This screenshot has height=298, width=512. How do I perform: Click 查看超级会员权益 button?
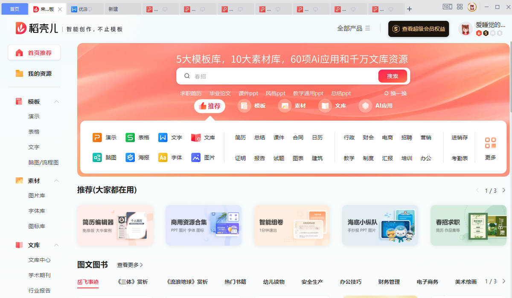(419, 29)
